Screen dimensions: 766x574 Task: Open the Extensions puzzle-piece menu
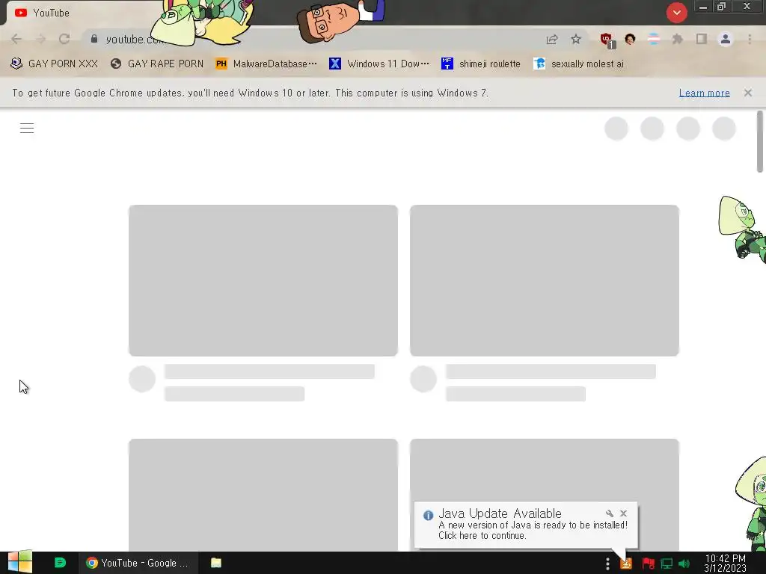click(678, 39)
